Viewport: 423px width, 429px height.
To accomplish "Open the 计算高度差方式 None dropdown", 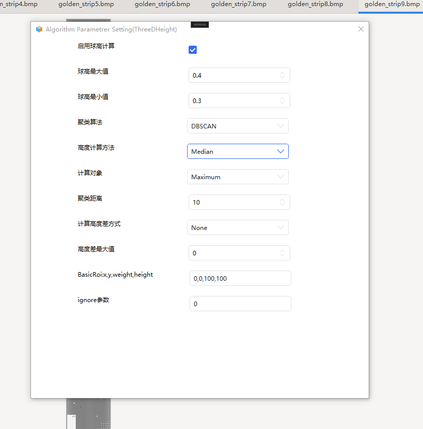I will (x=238, y=227).
